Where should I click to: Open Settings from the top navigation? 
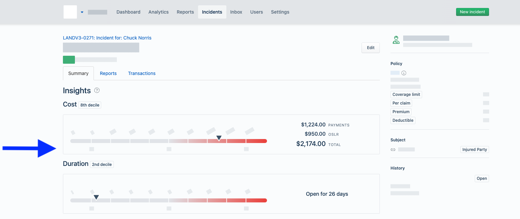coord(280,12)
